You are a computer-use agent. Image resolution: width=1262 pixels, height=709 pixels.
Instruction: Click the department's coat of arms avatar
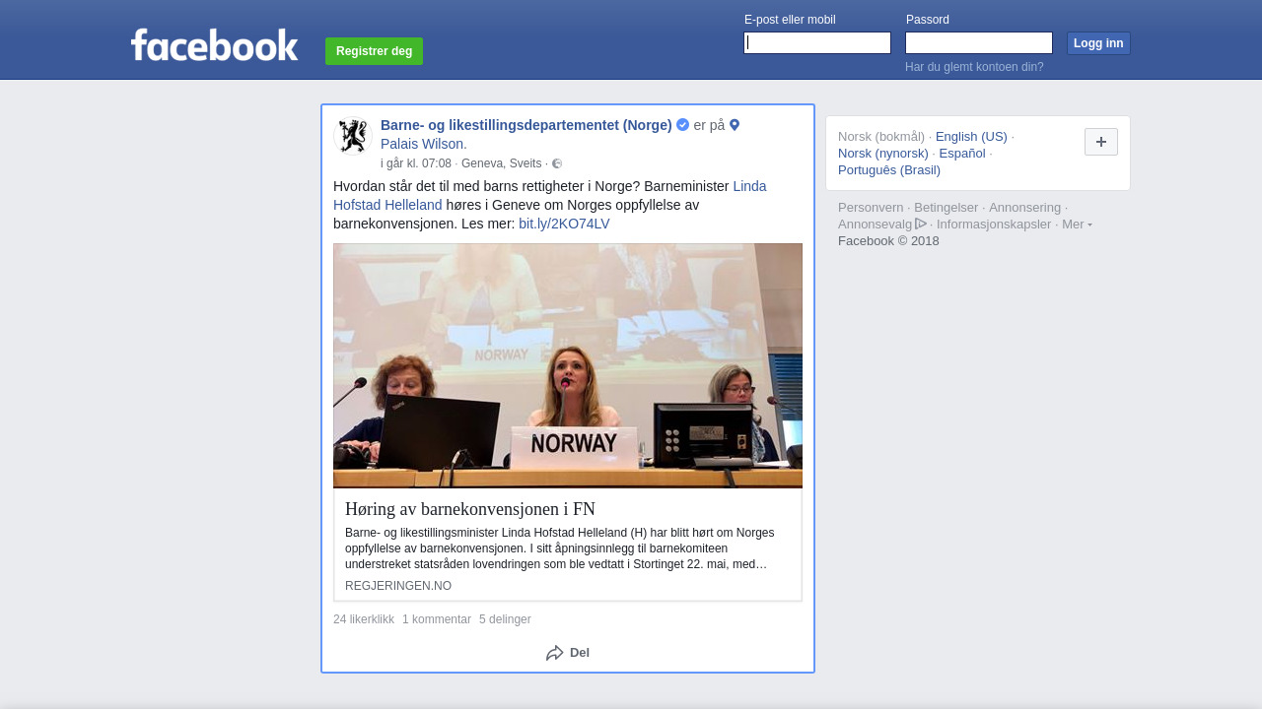click(x=352, y=136)
